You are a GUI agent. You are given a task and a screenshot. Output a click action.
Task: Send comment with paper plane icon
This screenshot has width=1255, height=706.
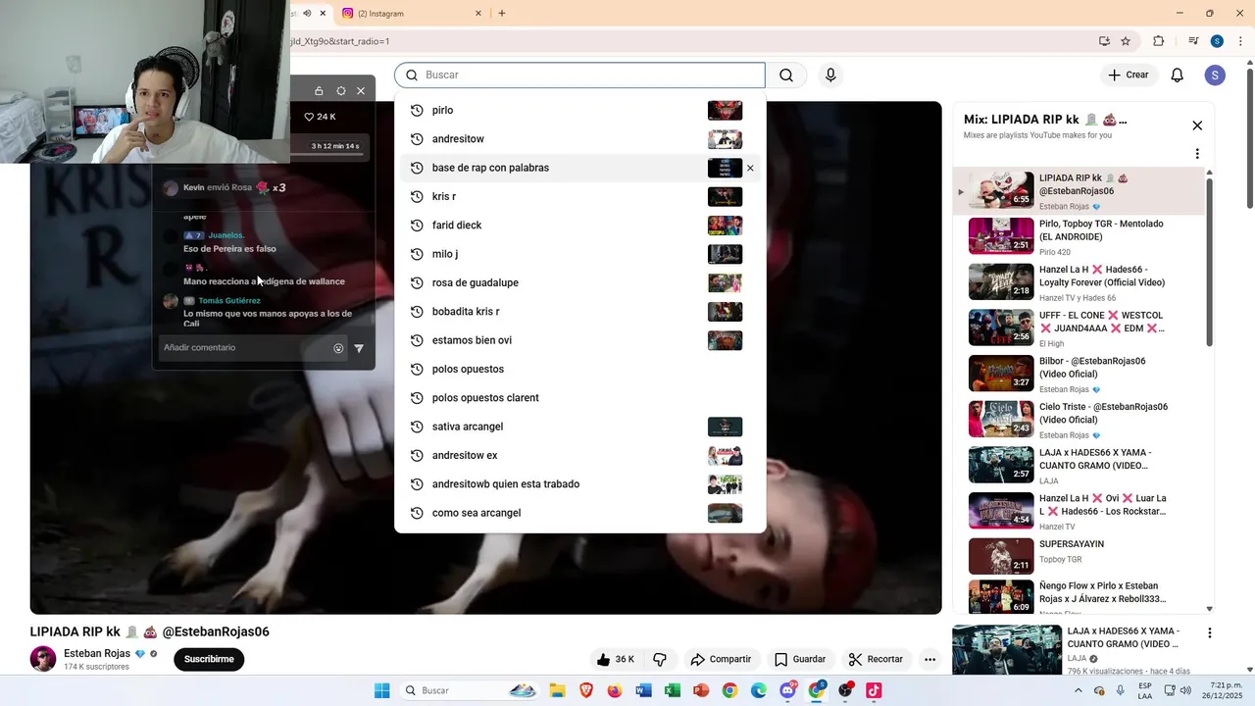point(359,348)
